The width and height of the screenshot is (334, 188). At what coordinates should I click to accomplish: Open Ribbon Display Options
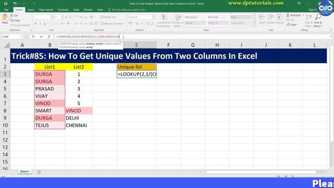[x=299, y=4]
